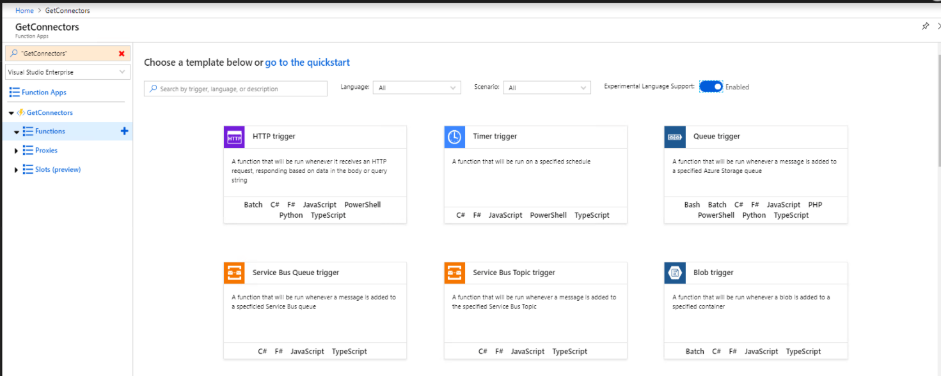941x376 pixels.
Task: Go to Home breadcrumb
Action: point(24,11)
